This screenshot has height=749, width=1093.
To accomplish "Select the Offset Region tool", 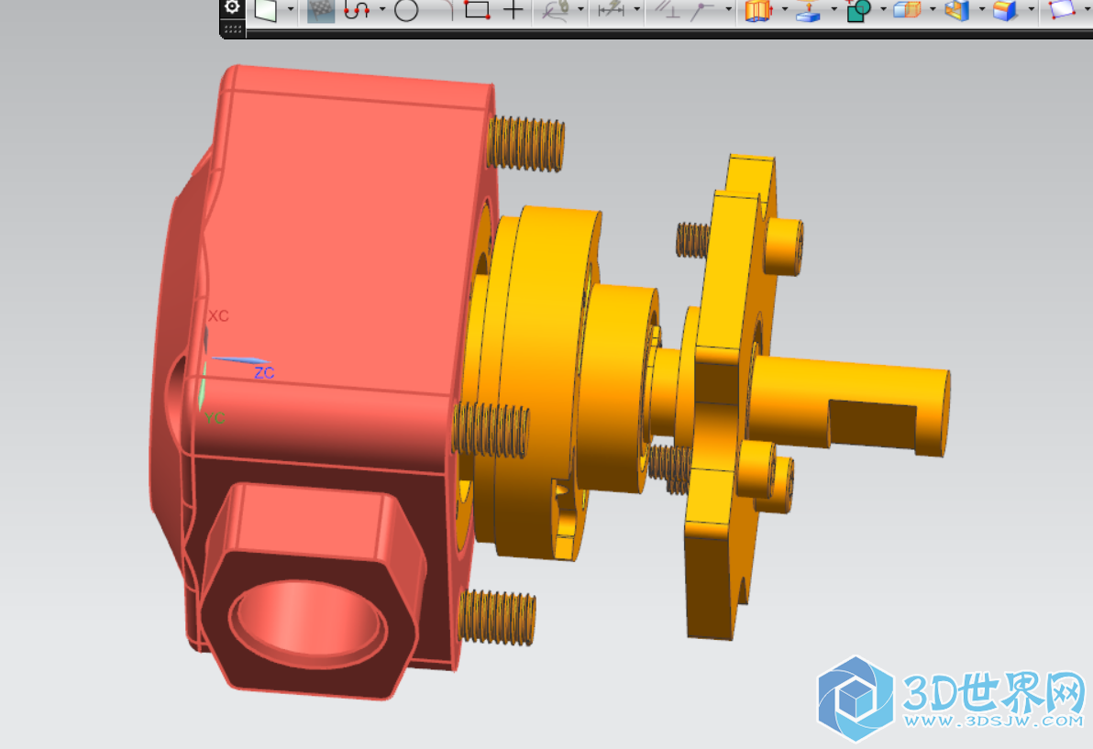I will pyautogui.click(x=809, y=10).
